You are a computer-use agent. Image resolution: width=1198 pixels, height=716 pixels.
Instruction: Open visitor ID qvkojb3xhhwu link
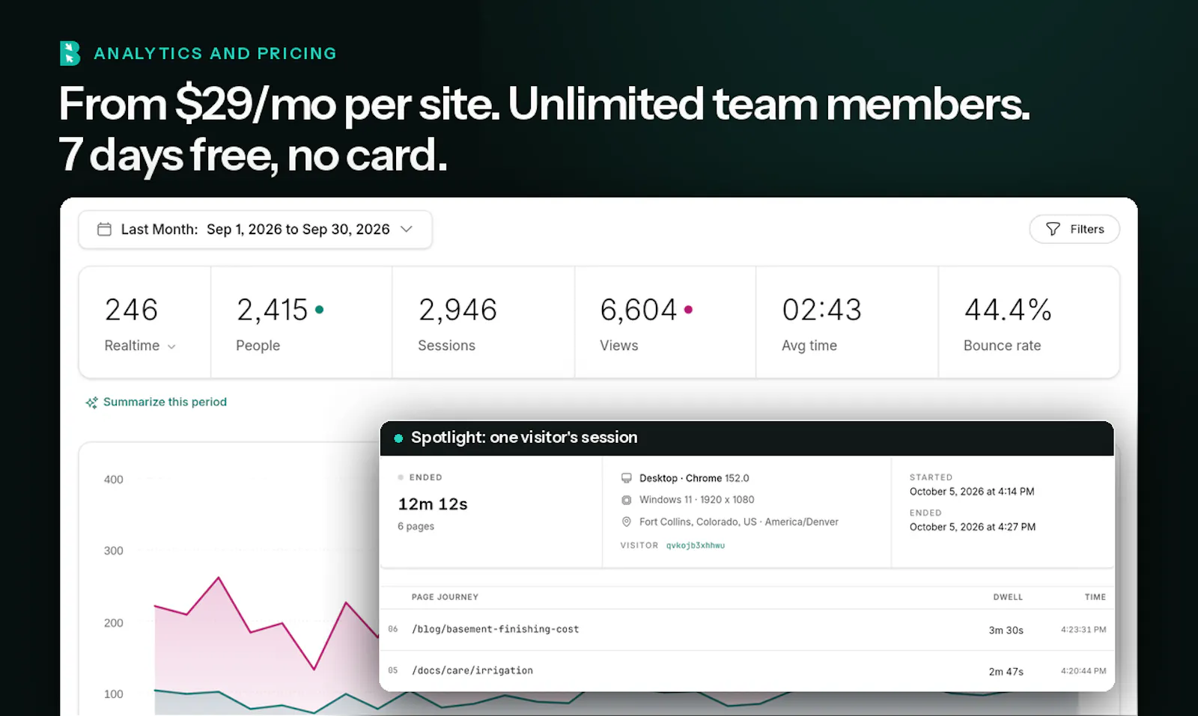point(696,545)
